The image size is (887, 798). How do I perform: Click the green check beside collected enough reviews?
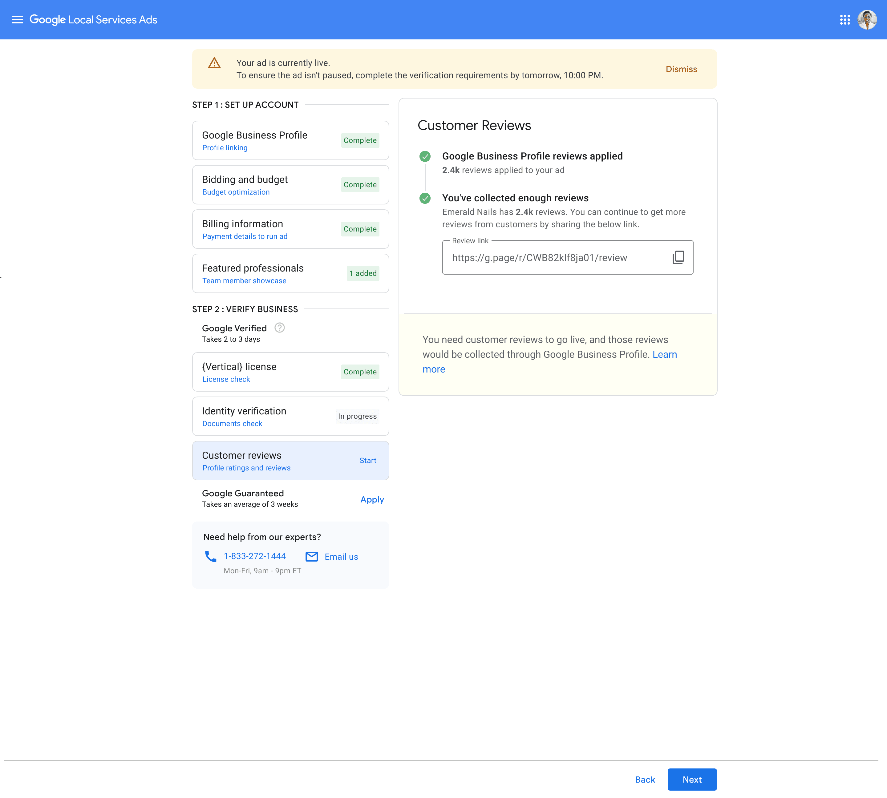click(x=425, y=198)
